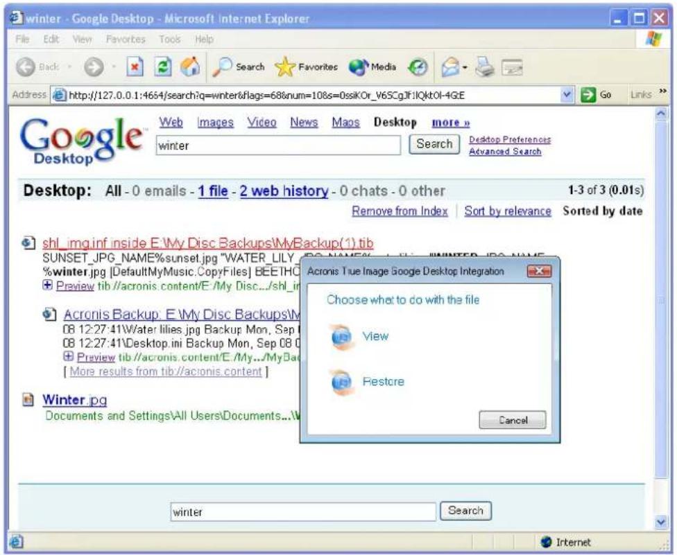Click the Winter.jpg image file icon
The height and width of the screenshot is (555, 677).
tap(28, 400)
